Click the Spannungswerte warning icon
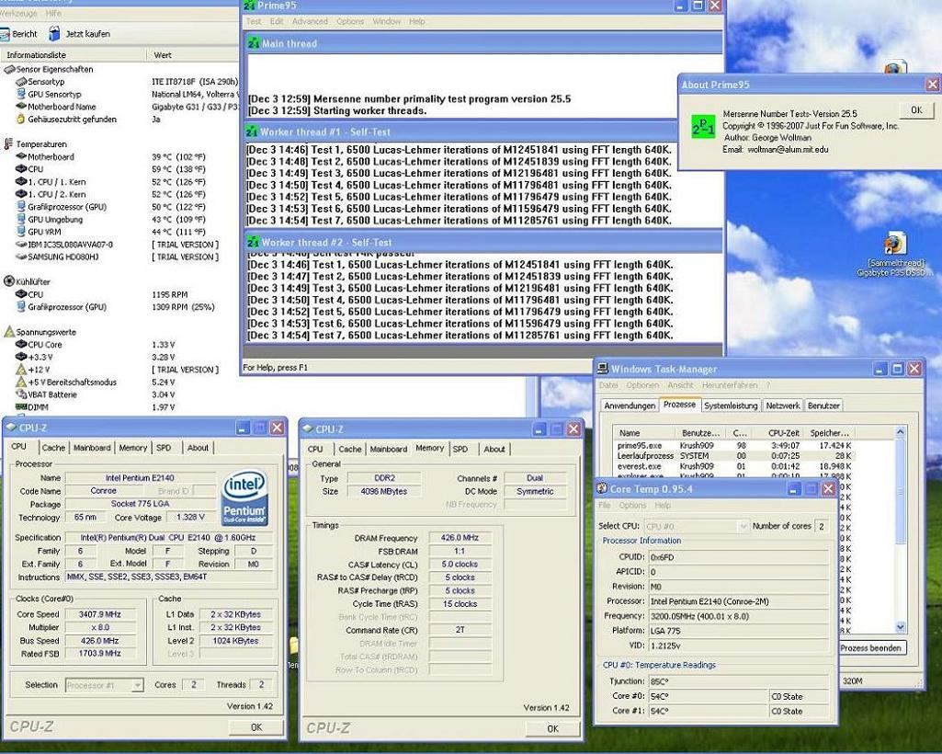The height and width of the screenshot is (754, 942). pyautogui.click(x=9, y=331)
